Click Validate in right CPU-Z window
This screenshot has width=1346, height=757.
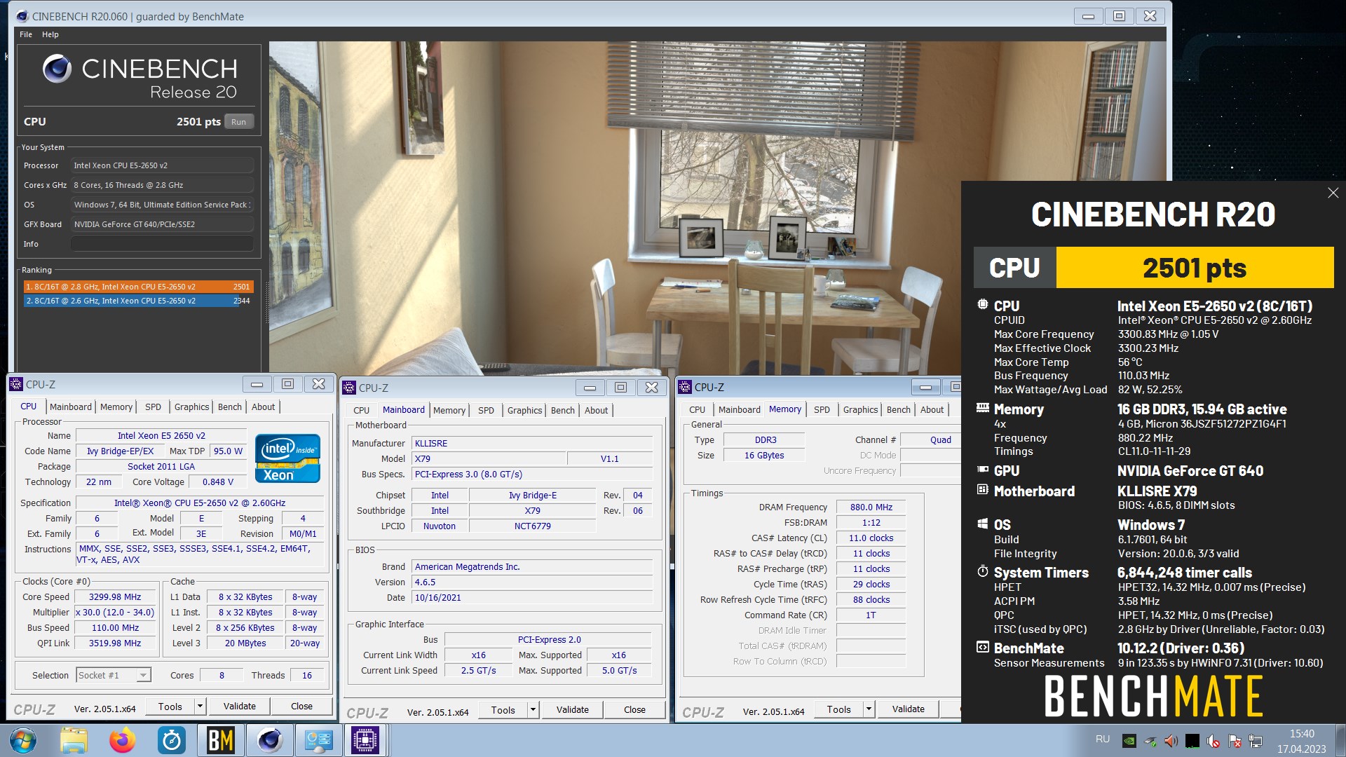coord(908,709)
